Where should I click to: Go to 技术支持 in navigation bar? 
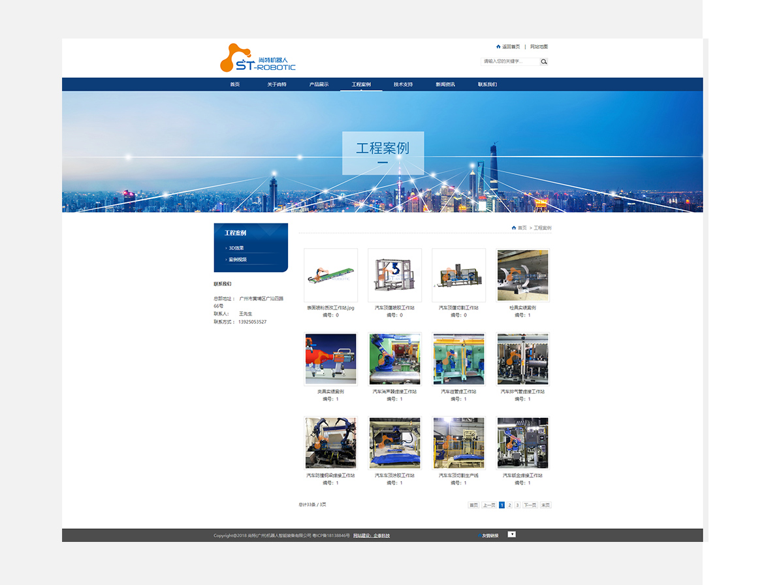tap(403, 85)
